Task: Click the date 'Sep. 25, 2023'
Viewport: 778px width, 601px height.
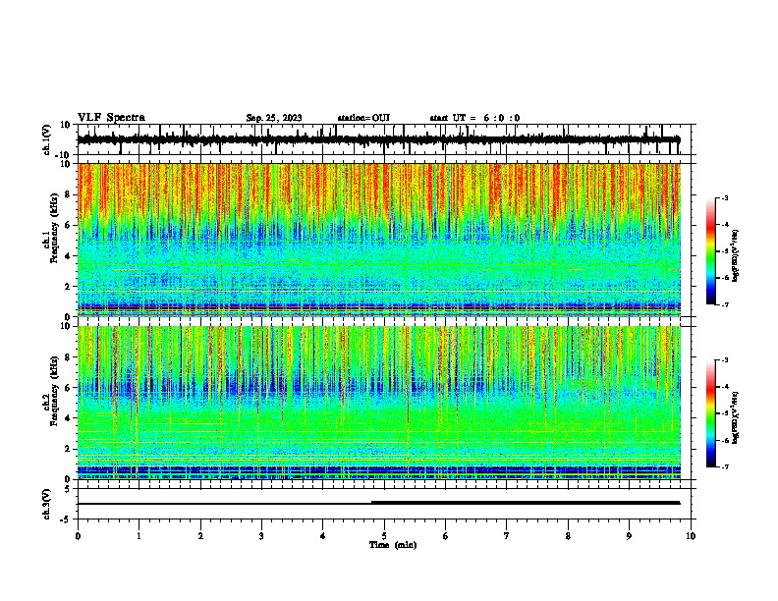Action: pyautogui.click(x=274, y=118)
